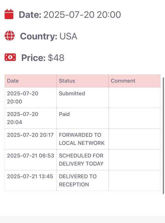Click the empty comment cell beside Paid
165x223 pixels.
(x=135, y=118)
